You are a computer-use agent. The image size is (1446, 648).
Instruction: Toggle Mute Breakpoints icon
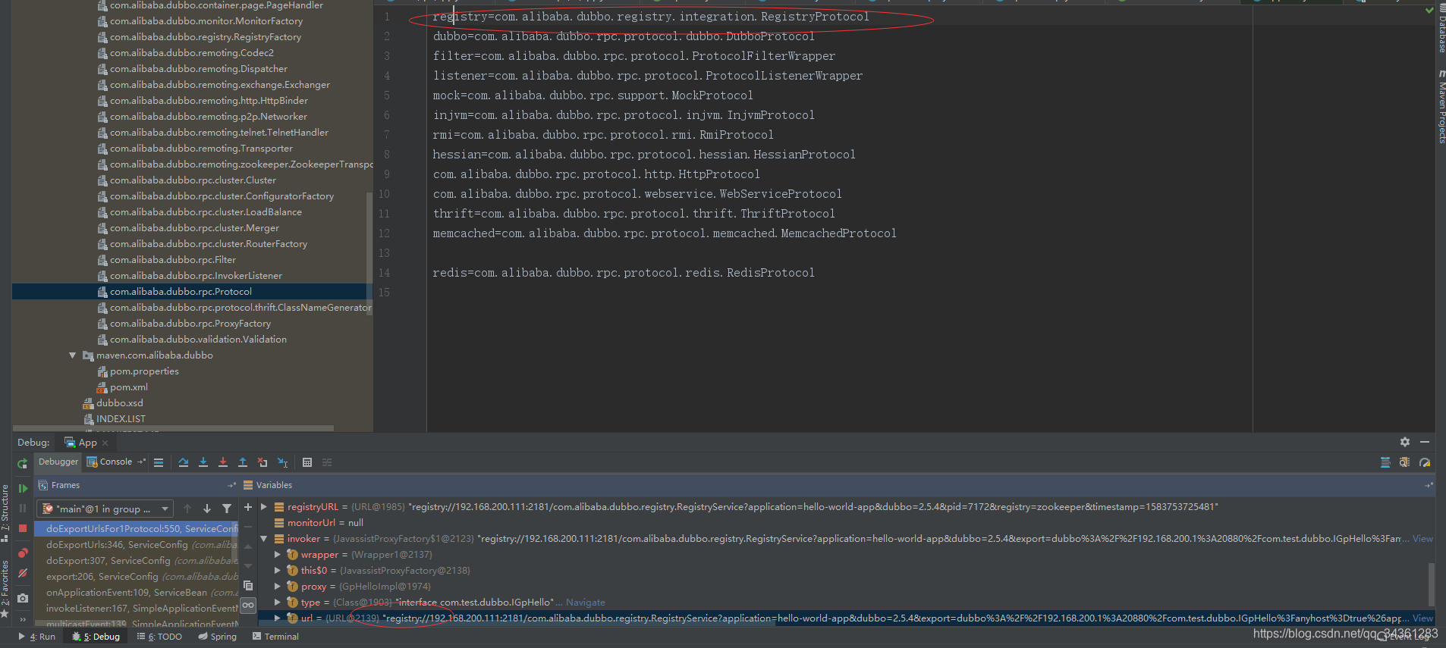point(23,573)
